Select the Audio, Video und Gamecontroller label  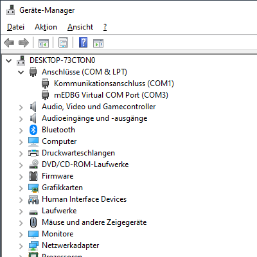tap(99, 107)
